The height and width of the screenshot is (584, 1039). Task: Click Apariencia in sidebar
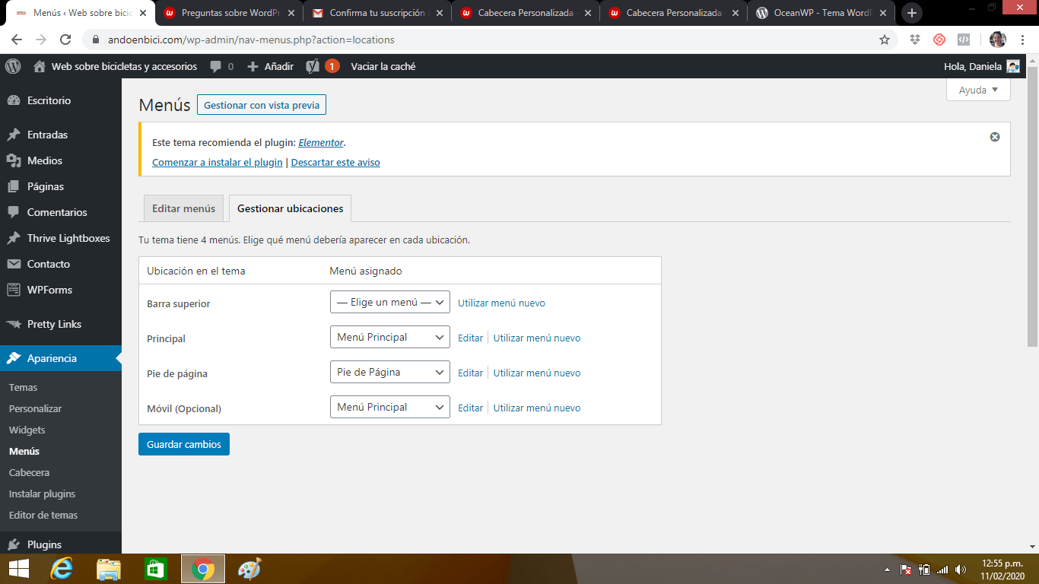click(61, 358)
